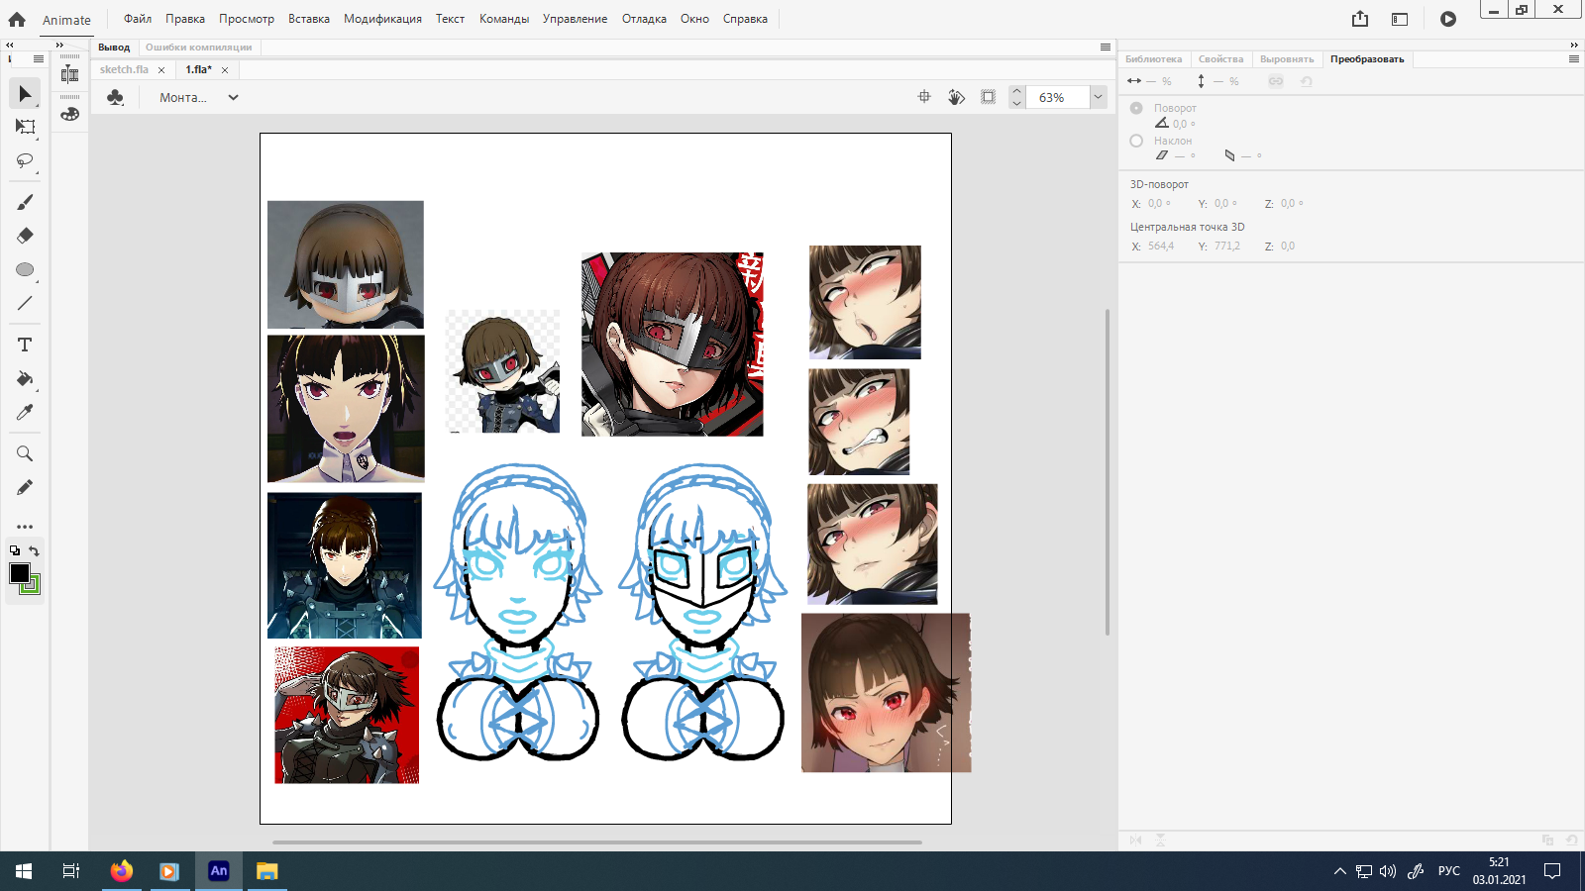Collapse the right panel dock arrows
Viewport: 1585px width, 891px height.
pyautogui.click(x=1574, y=45)
